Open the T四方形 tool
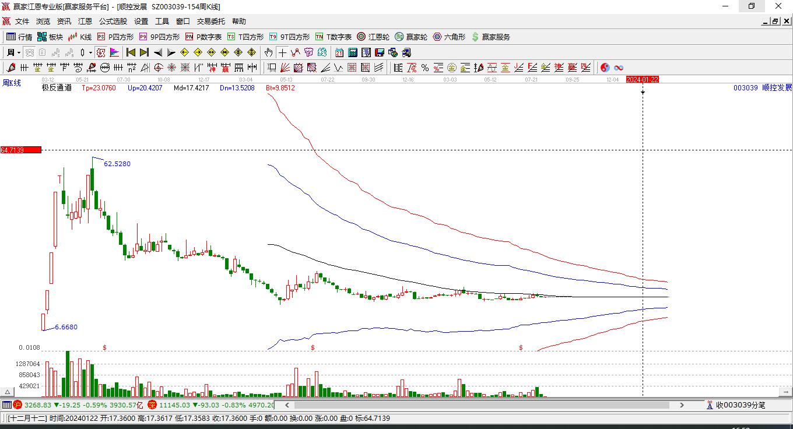The height and width of the screenshot is (429, 793). click(x=245, y=37)
